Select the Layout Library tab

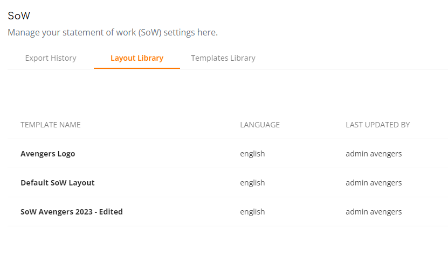click(137, 58)
